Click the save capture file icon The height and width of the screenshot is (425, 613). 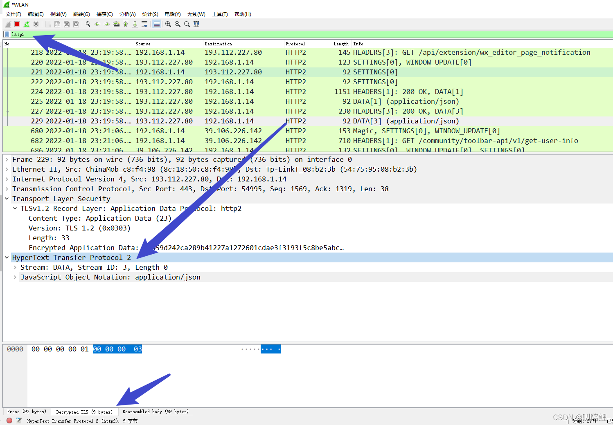click(57, 24)
